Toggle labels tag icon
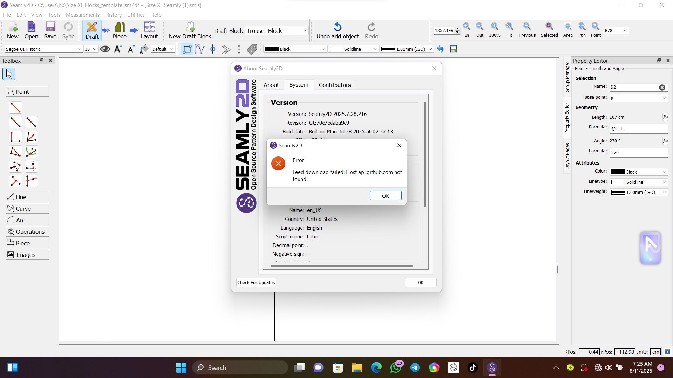 [x=252, y=49]
